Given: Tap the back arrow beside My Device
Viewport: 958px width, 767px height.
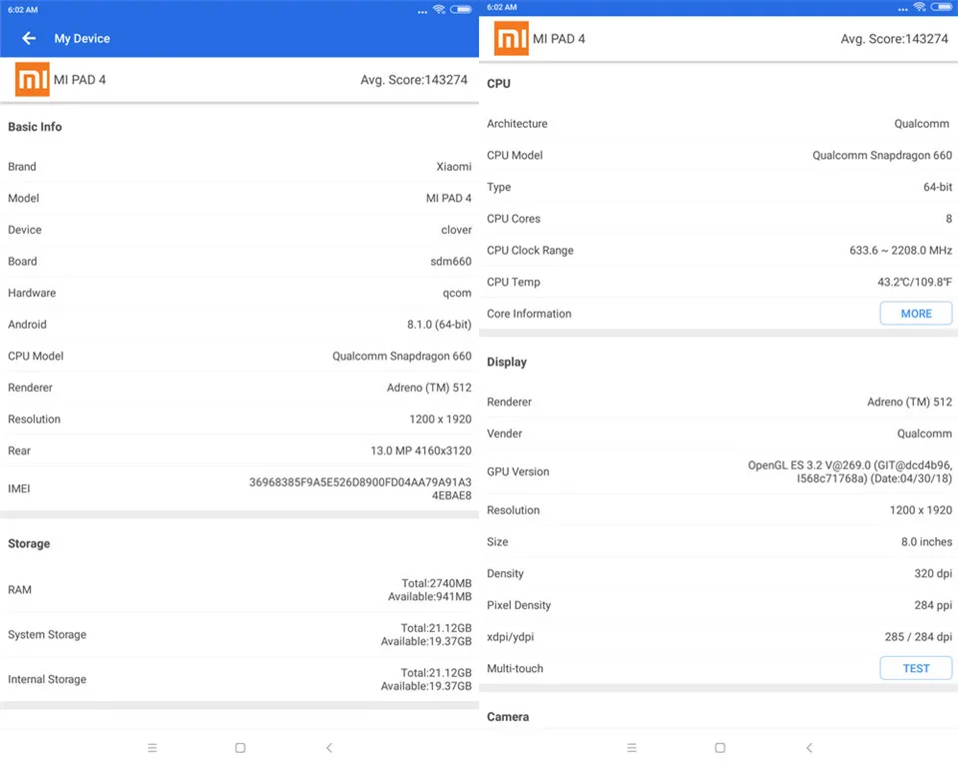Looking at the screenshot, I should point(28,39).
